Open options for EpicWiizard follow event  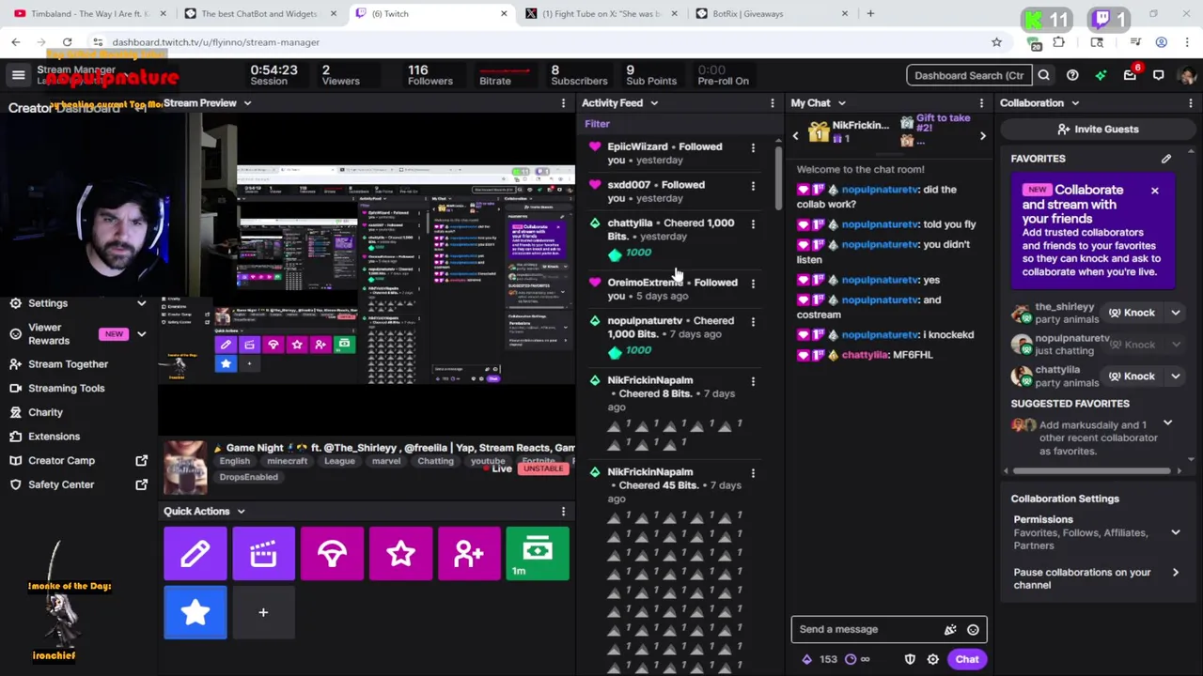[x=753, y=147]
